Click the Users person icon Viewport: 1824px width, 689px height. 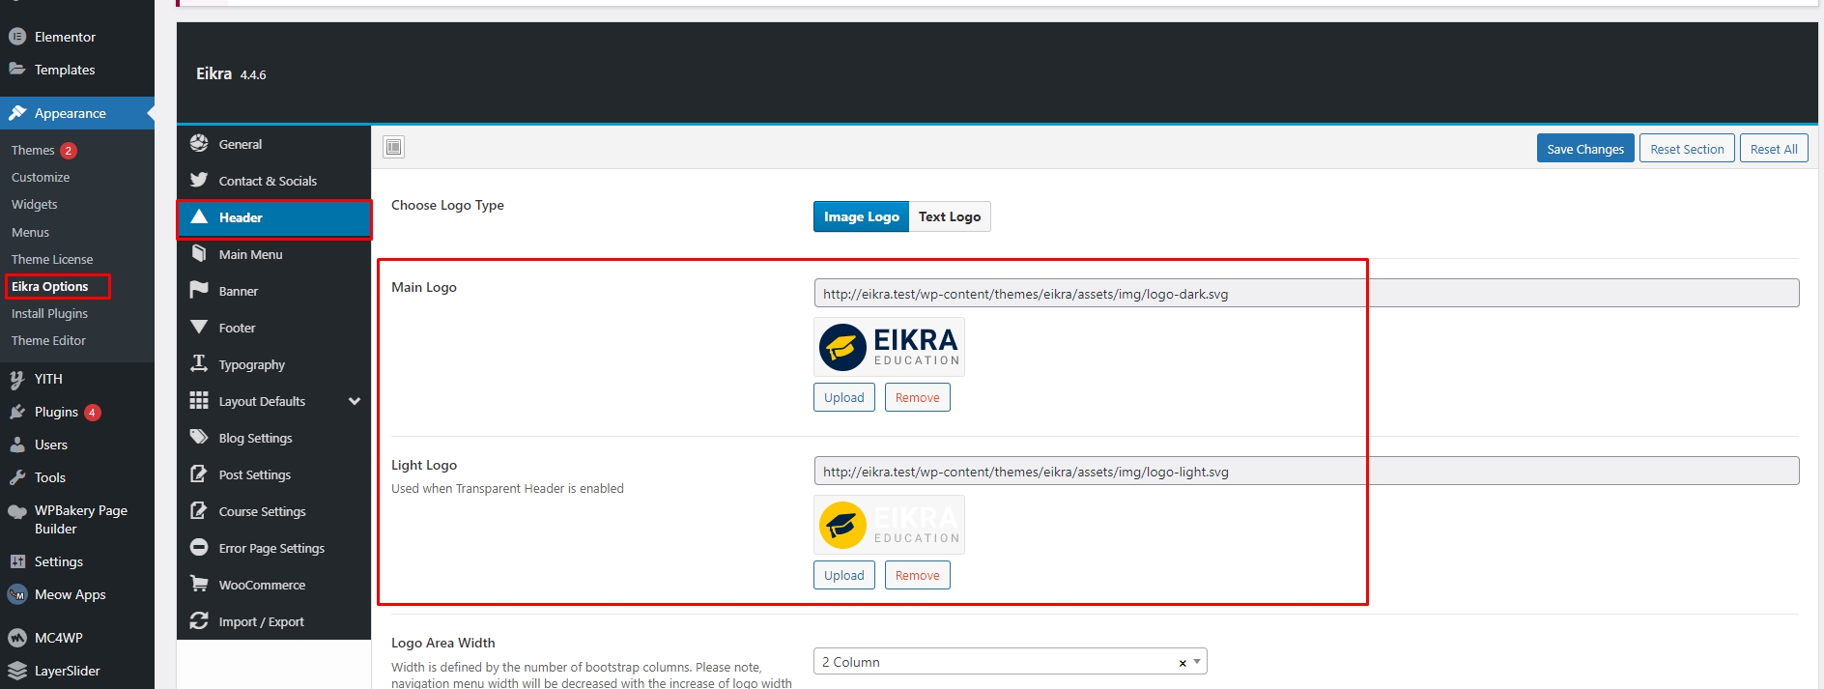click(x=17, y=445)
